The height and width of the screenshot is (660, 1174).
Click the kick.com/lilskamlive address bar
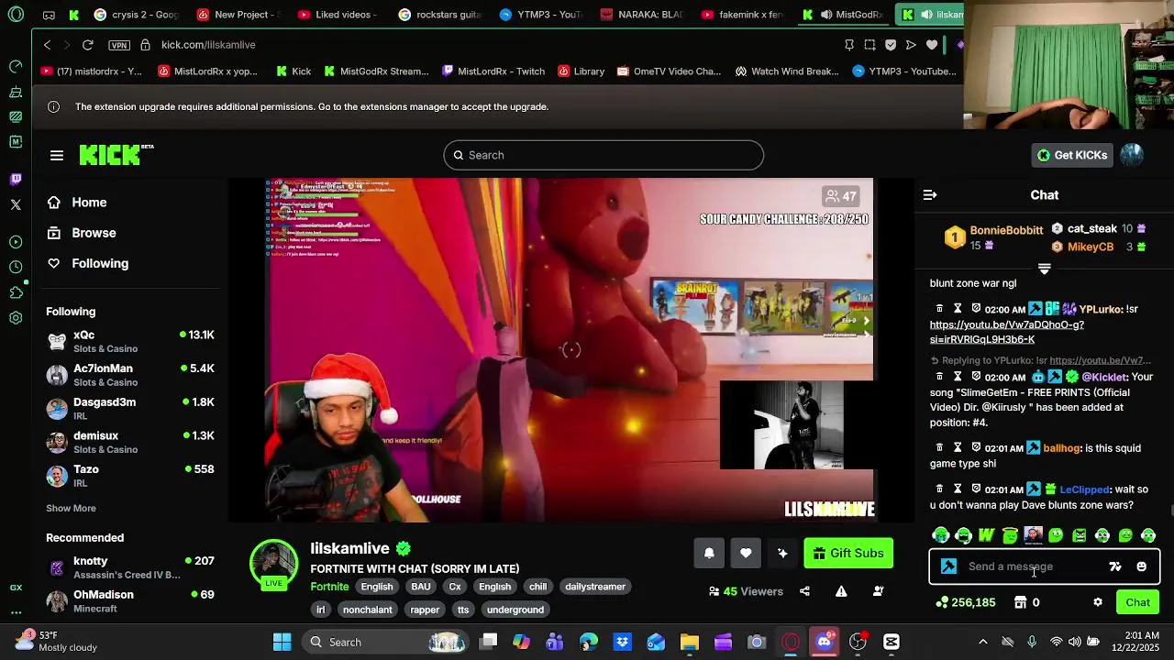click(x=208, y=45)
